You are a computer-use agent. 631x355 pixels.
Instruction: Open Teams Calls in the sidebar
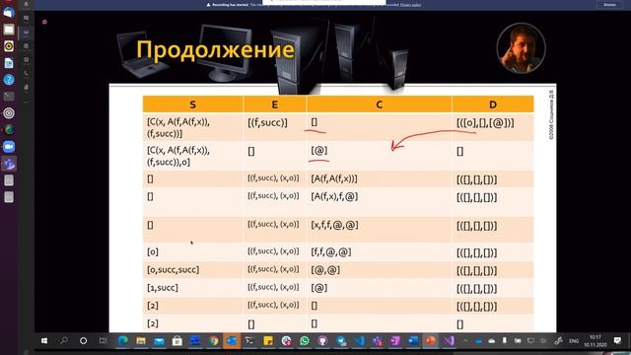(x=27, y=73)
